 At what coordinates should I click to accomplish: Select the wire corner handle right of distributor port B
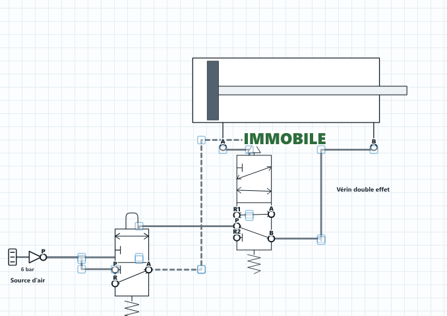click(321, 239)
